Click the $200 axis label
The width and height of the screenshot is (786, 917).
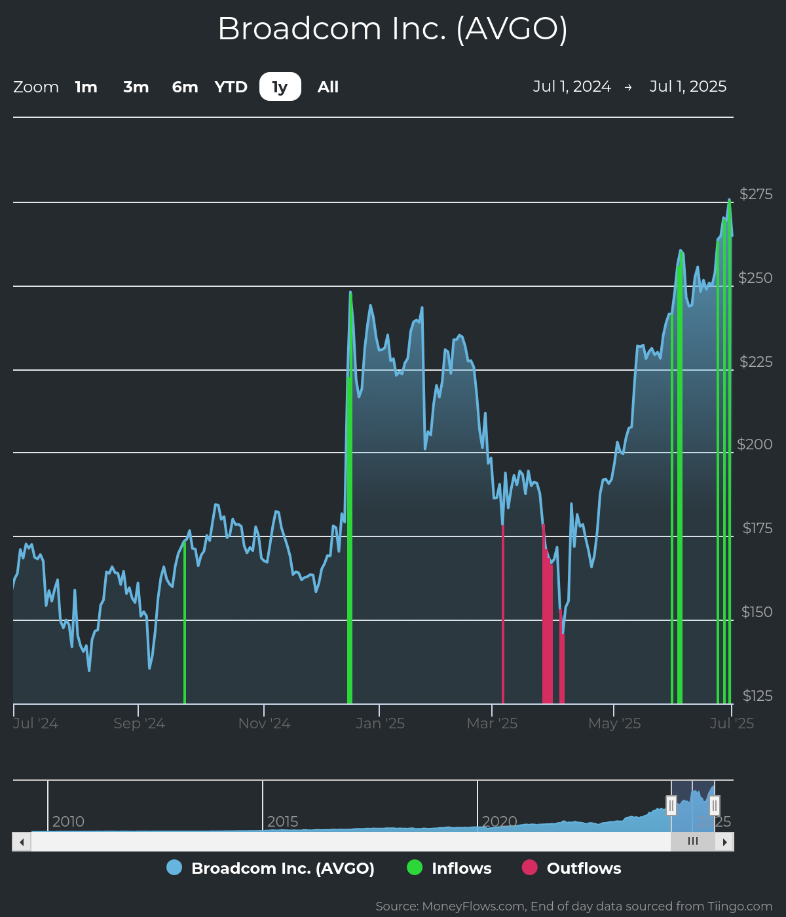click(x=755, y=444)
